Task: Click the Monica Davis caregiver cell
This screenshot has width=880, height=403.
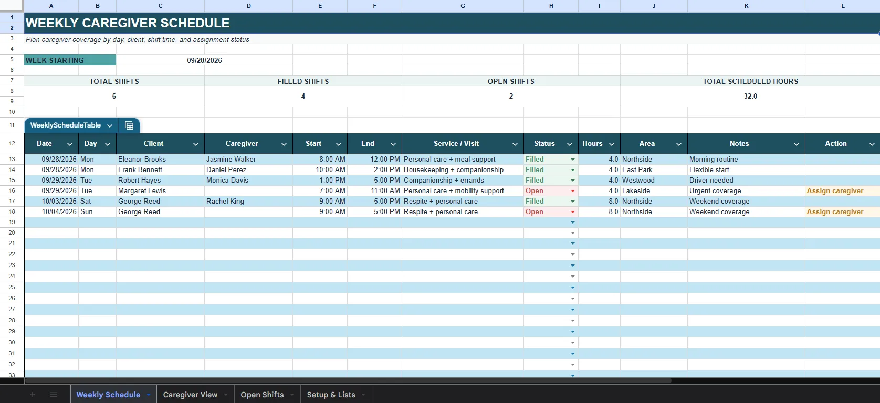Action: [x=248, y=181]
